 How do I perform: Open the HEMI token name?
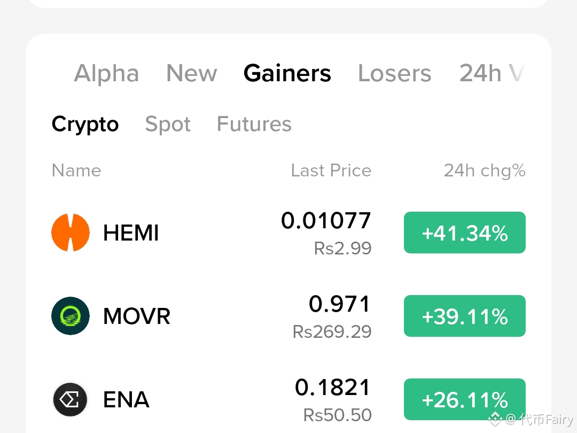[x=131, y=233]
